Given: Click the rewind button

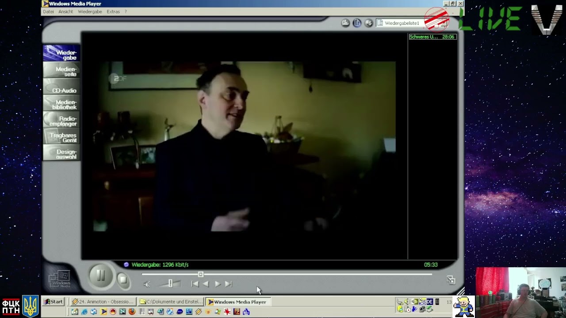Looking at the screenshot, I should tap(206, 284).
